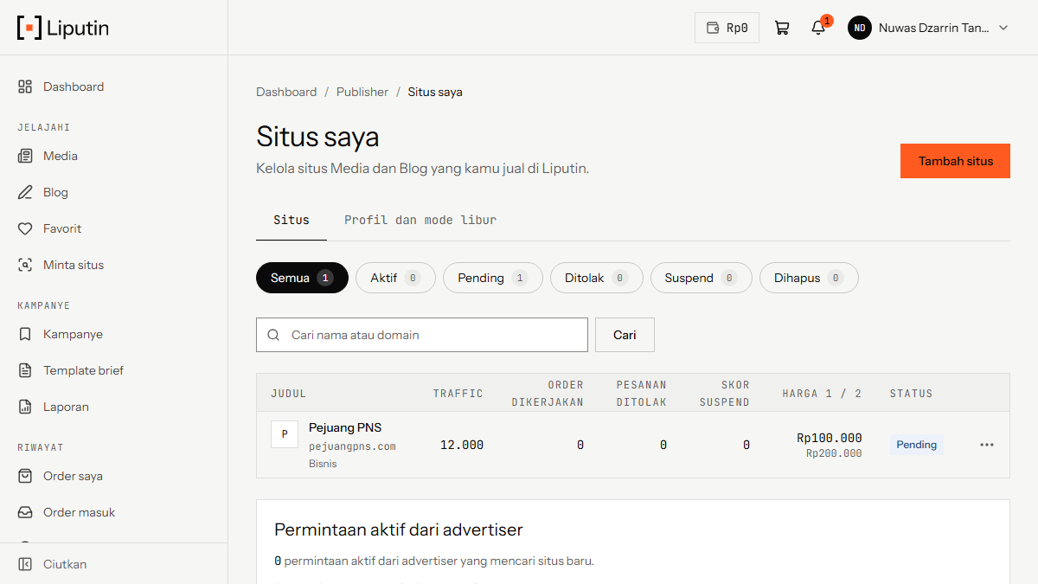
Task: Click the STATUS column header
Action: click(x=912, y=394)
